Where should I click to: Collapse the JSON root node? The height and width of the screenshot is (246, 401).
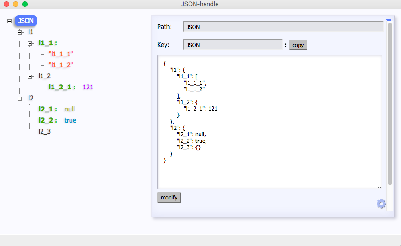10,21
